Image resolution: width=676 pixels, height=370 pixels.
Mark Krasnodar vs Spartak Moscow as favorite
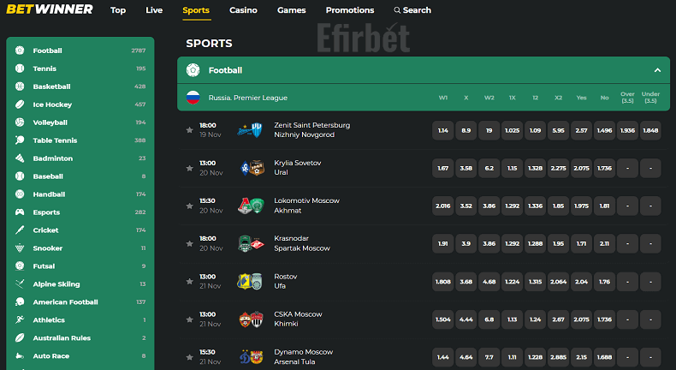pos(189,243)
